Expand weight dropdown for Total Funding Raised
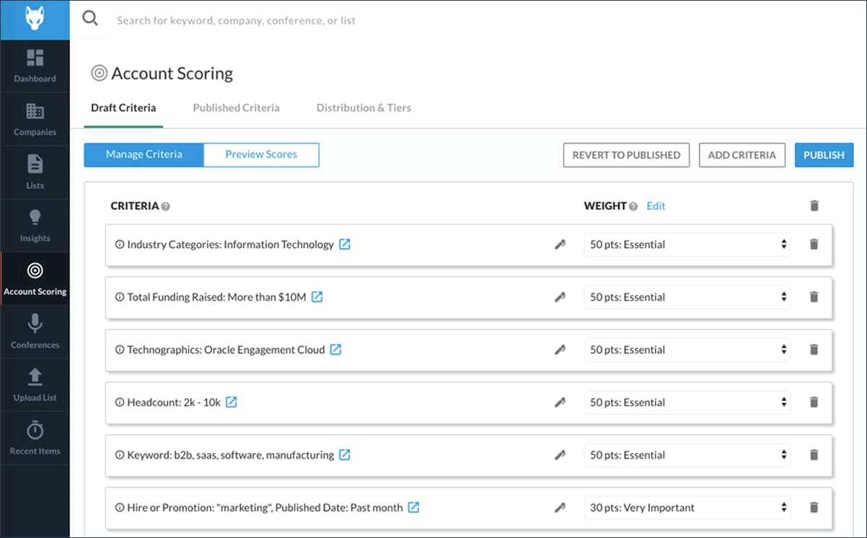867x538 pixels. 687,297
